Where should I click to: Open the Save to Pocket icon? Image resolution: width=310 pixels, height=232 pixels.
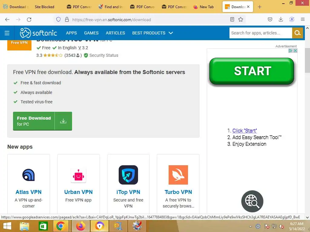click(270, 19)
